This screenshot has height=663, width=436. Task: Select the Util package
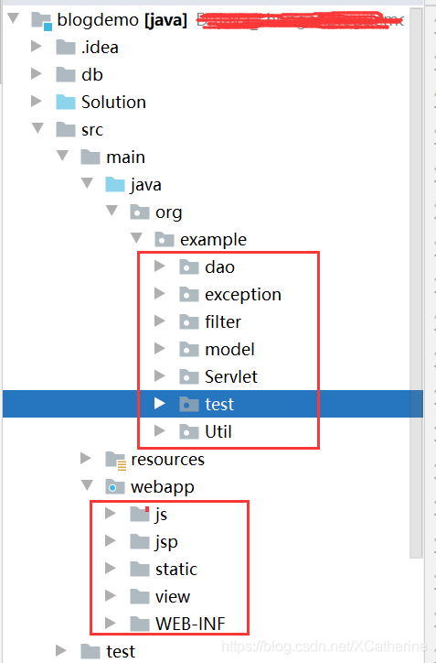tap(218, 431)
